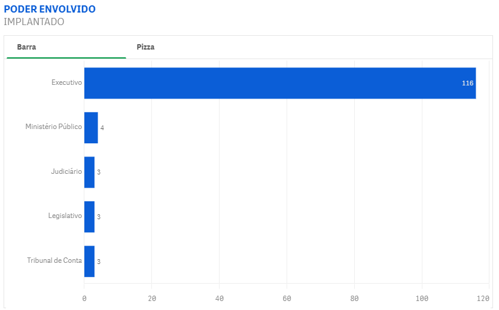
Task: Click the Executivo axis label
Action: pyautogui.click(x=66, y=82)
